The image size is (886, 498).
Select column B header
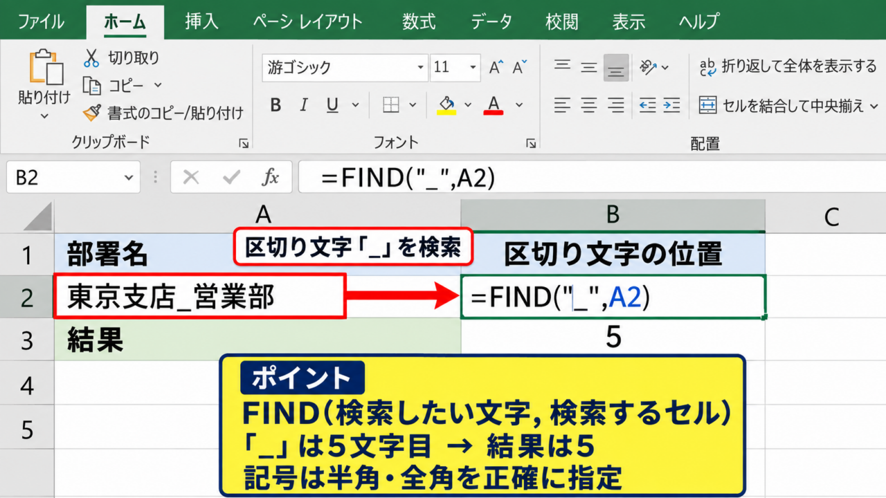(x=613, y=215)
